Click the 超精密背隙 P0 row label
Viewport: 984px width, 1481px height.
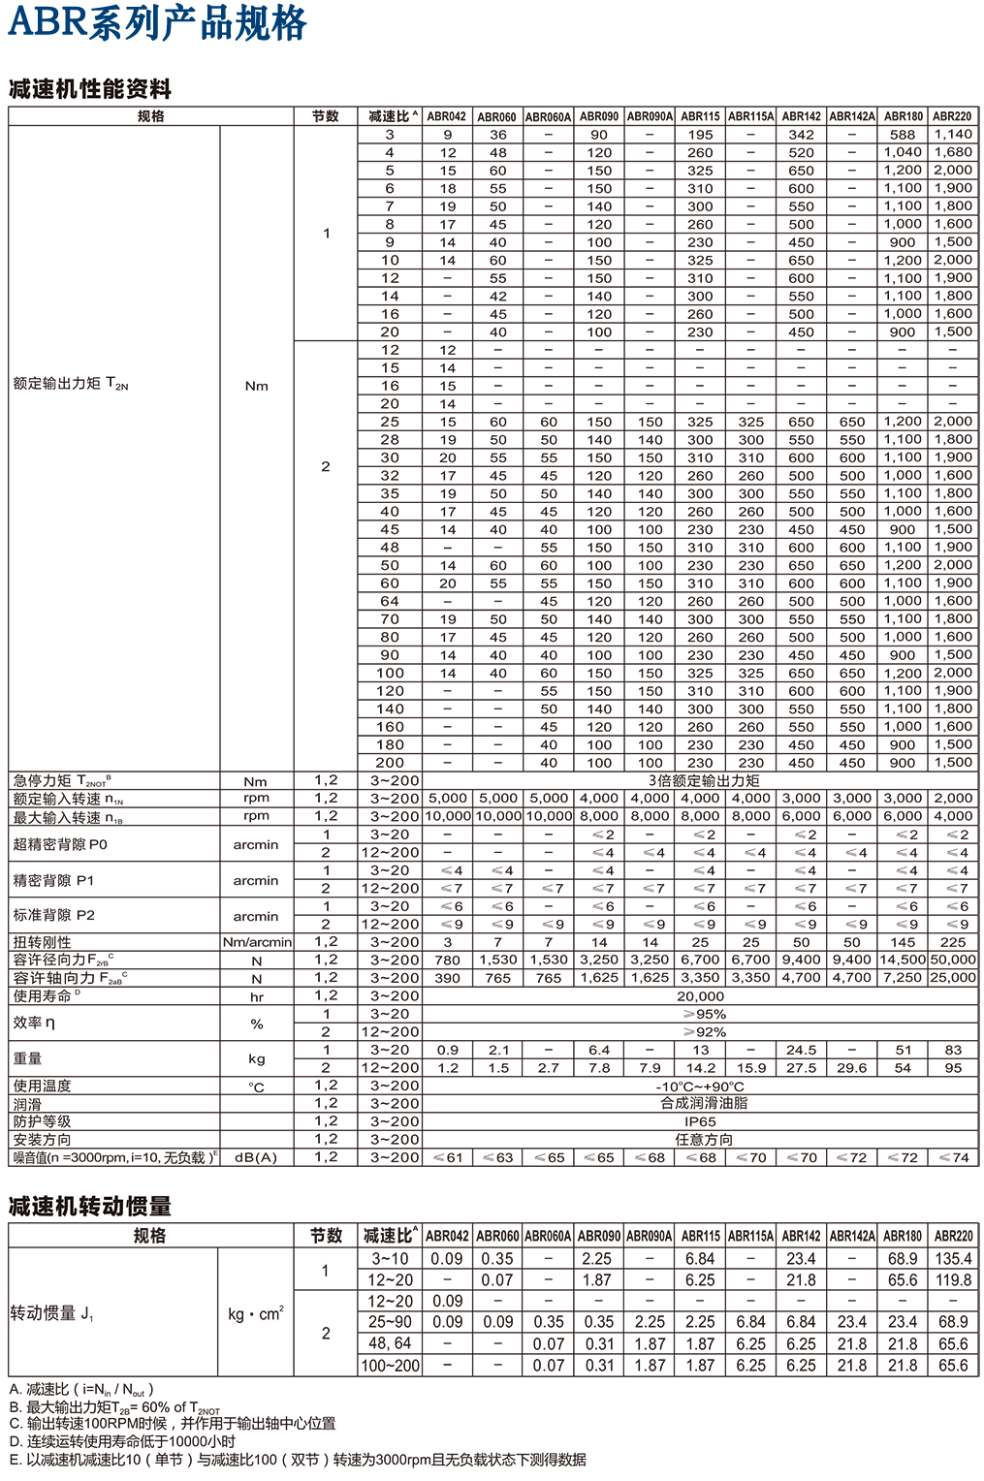click(x=58, y=845)
